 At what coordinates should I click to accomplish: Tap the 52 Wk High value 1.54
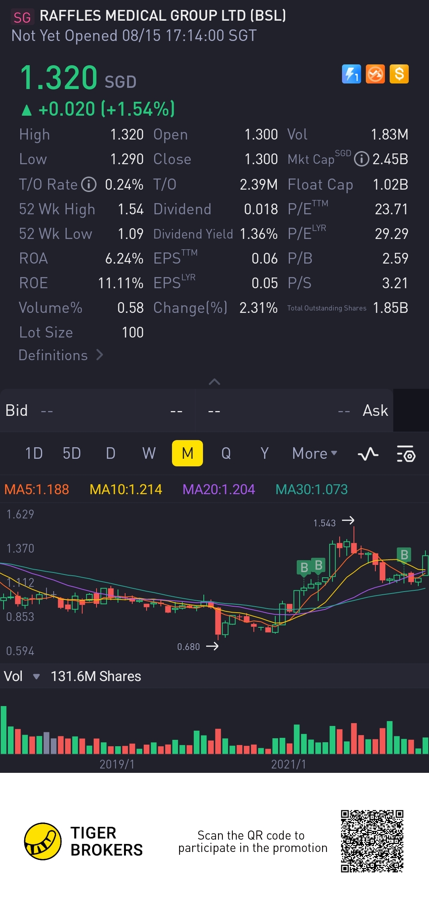tap(131, 209)
